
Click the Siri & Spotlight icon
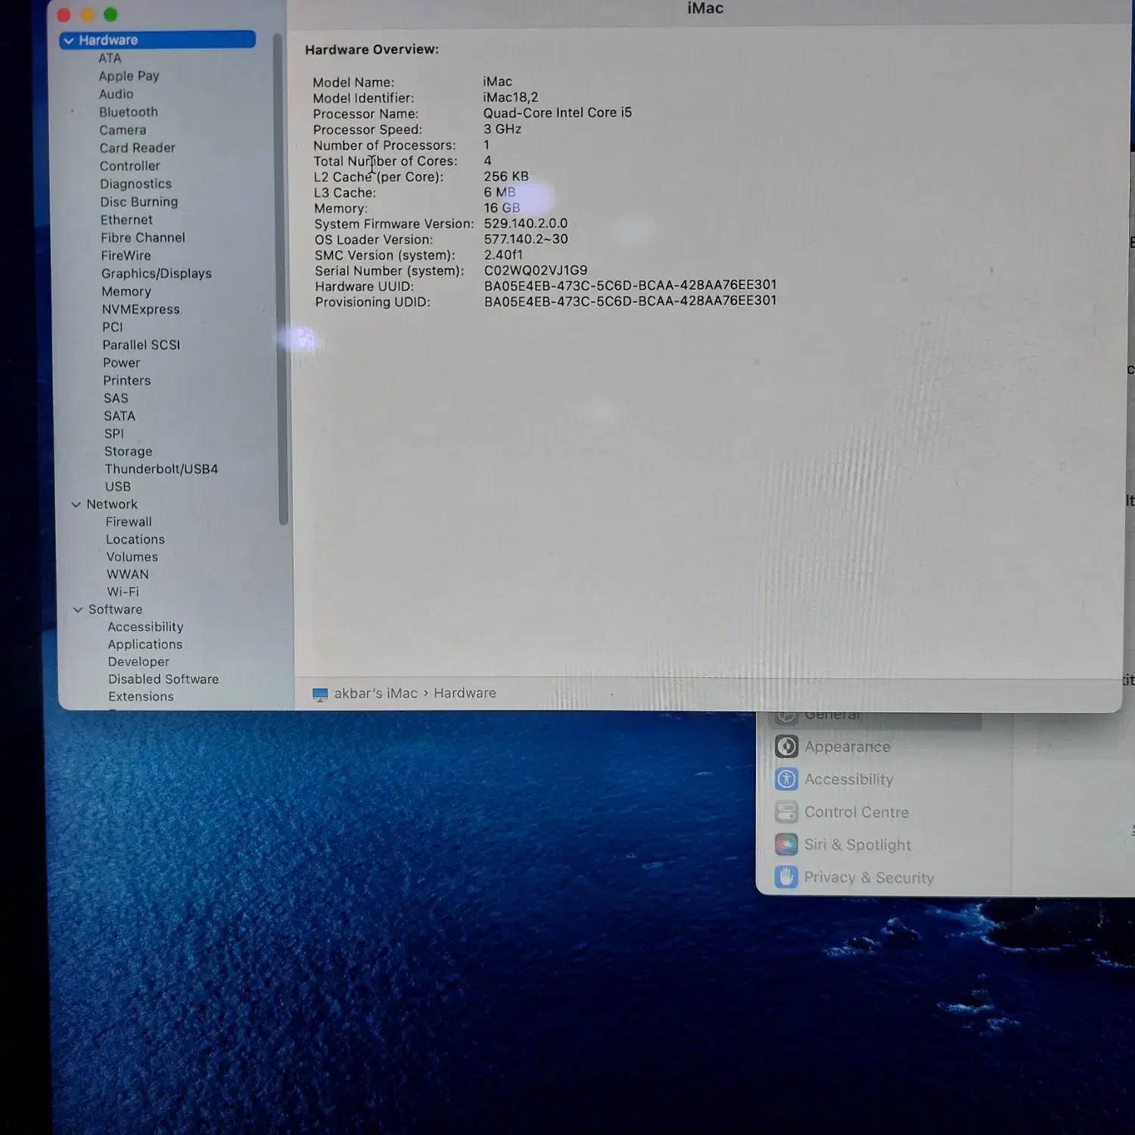[786, 844]
